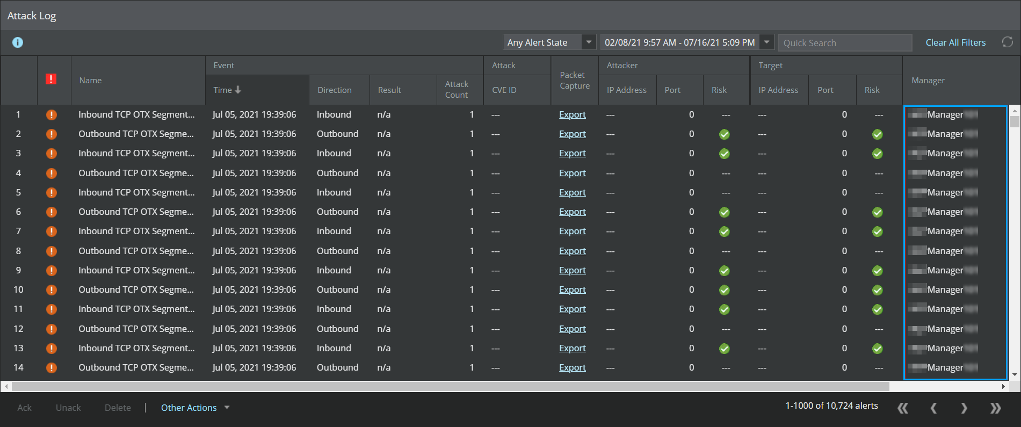Go to next page of alerts
The image size is (1021, 427).
[964, 408]
